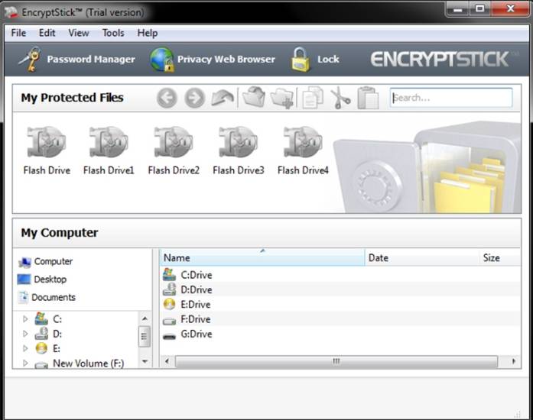Click the file list horizontal scrollbar thumb
This screenshot has width=533, height=420.
[x=336, y=361]
